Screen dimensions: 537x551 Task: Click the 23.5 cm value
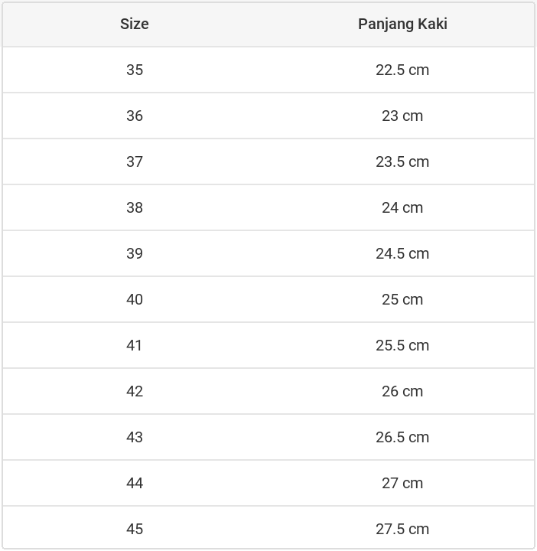point(402,161)
